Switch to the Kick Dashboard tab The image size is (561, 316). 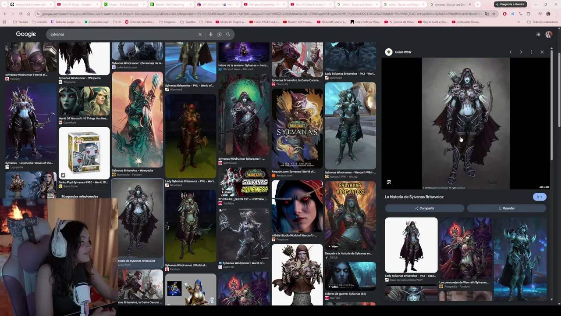pyautogui.click(x=123, y=4)
